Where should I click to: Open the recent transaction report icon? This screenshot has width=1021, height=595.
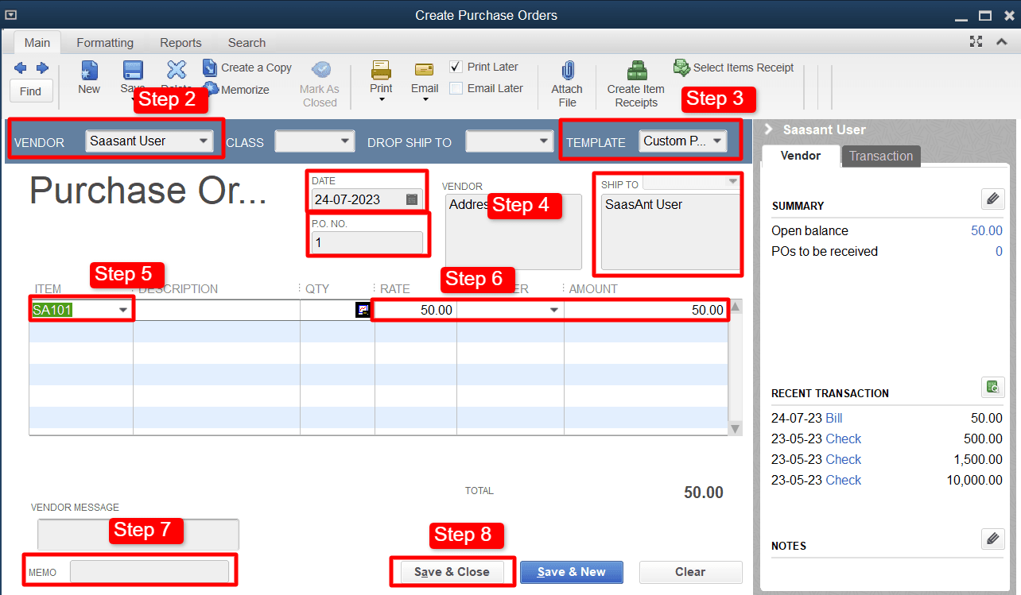tap(992, 387)
